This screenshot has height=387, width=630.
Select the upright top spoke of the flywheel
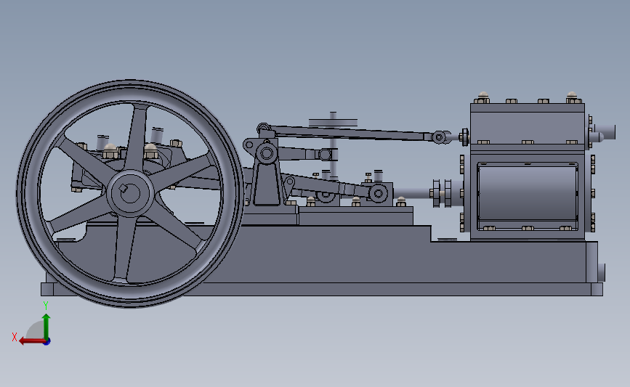tap(137, 138)
